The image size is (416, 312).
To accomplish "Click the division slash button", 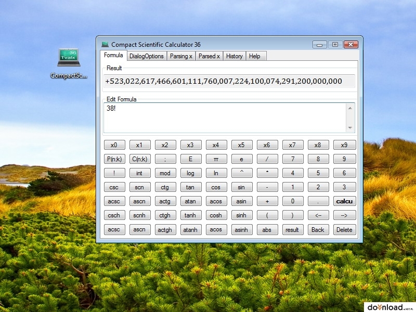I will click(x=267, y=159).
